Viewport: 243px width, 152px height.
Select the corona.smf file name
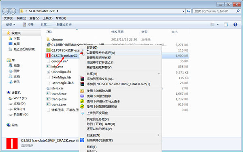(60, 61)
